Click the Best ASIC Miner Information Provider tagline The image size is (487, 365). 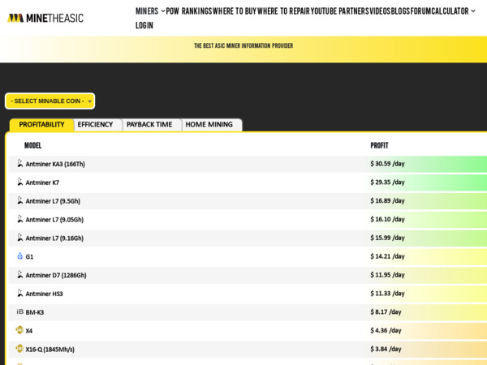243,46
